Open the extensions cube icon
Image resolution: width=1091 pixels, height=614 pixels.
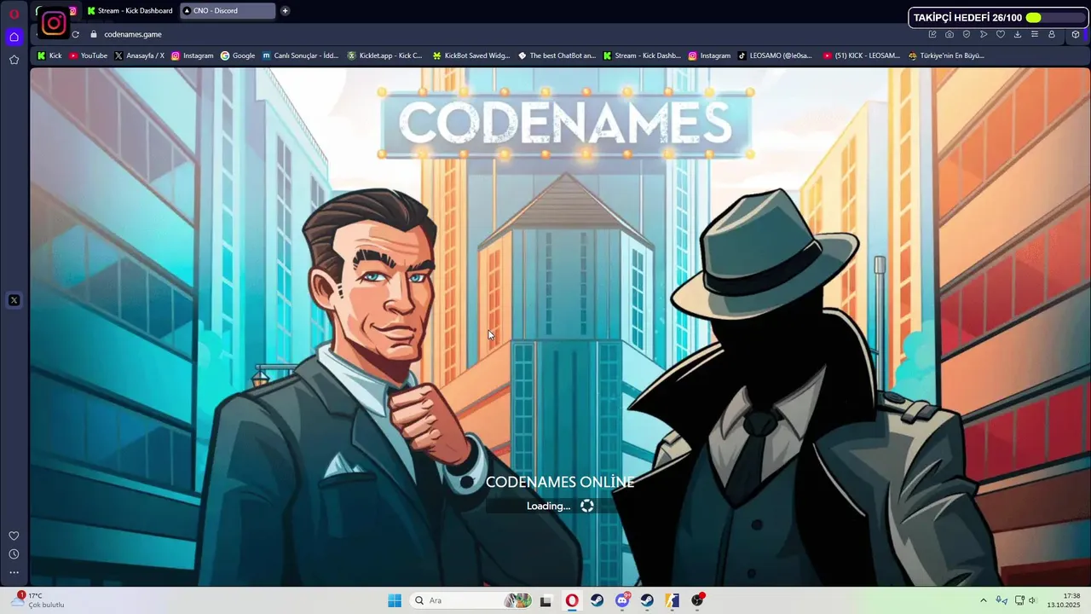pos(1076,34)
